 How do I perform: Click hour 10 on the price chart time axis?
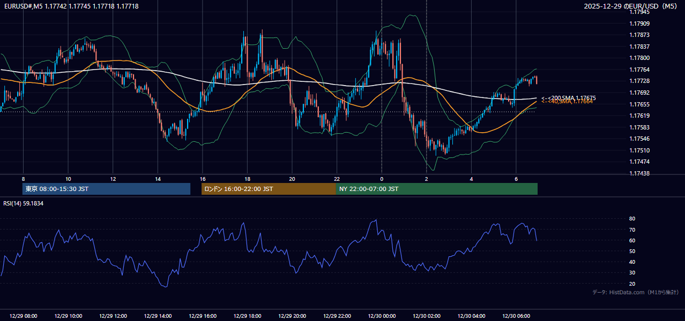(68, 179)
